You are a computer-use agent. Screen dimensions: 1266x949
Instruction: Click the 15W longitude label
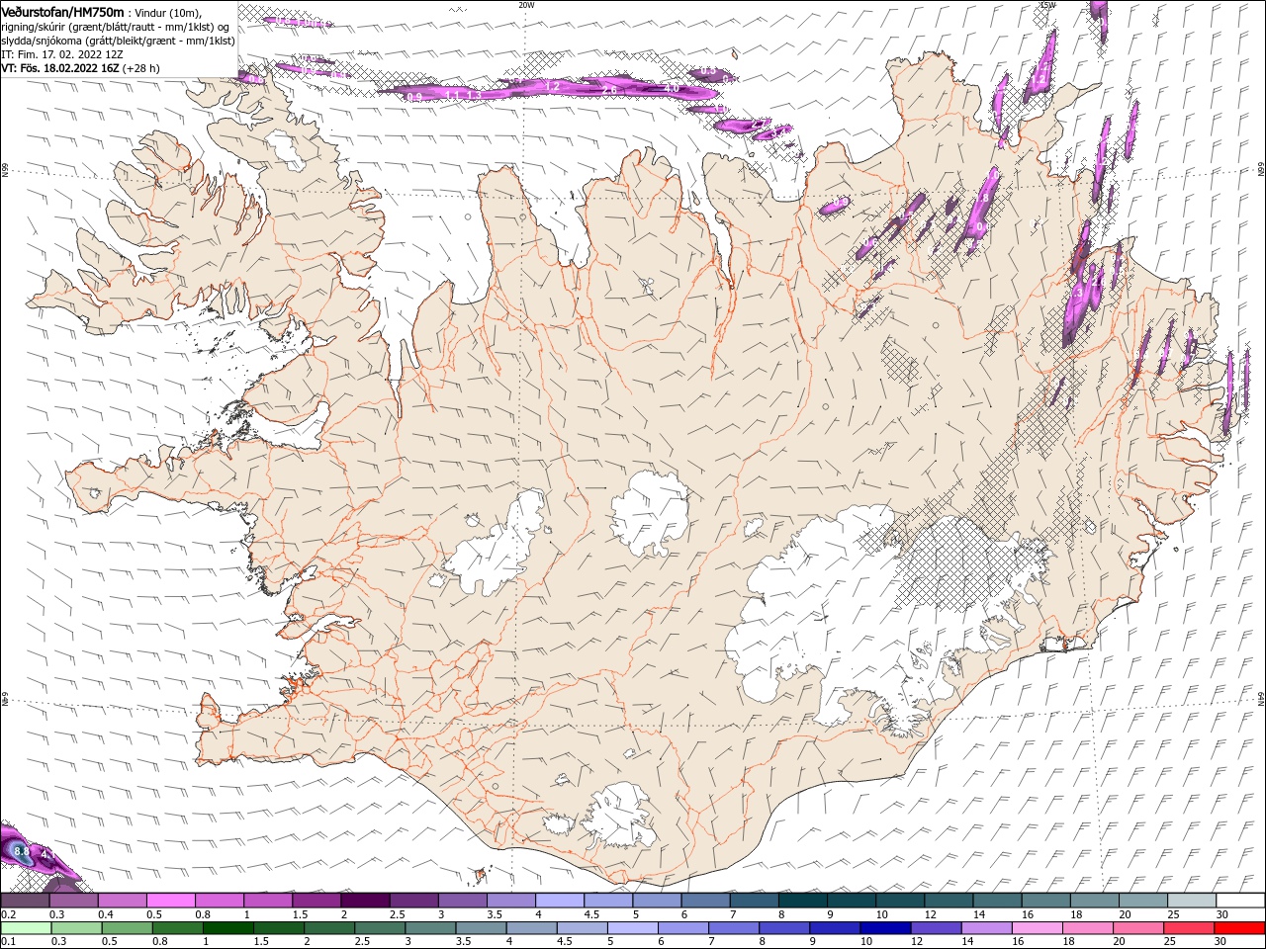coord(1047,5)
